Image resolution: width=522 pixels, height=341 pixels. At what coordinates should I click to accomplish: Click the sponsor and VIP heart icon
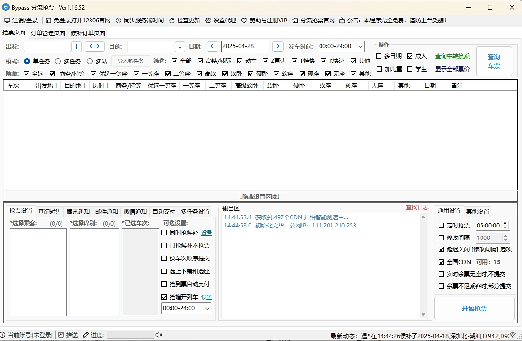coord(244,21)
